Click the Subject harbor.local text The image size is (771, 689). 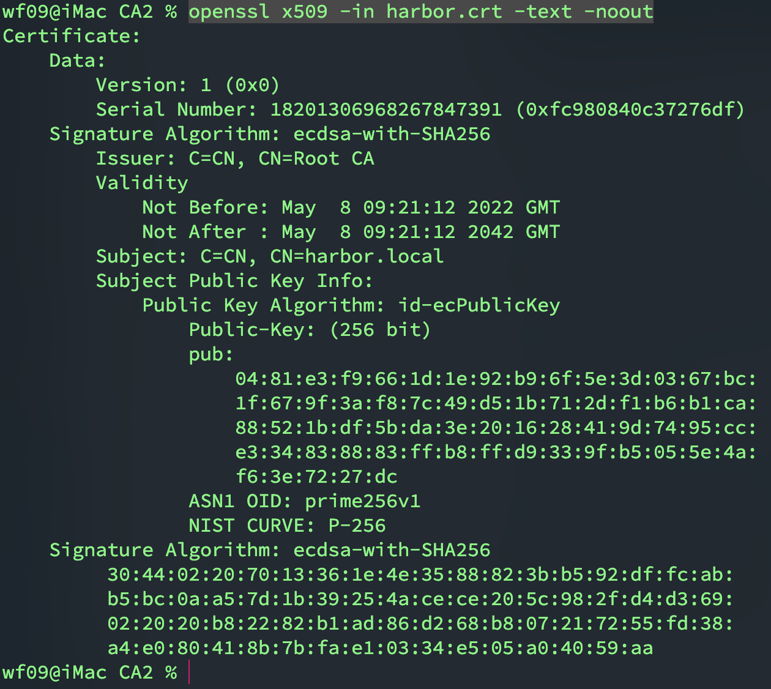[357, 256]
